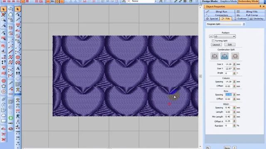Click the canvas vertical scrollbar down arrow
This screenshot has width=266, height=149.
tap(200, 147)
